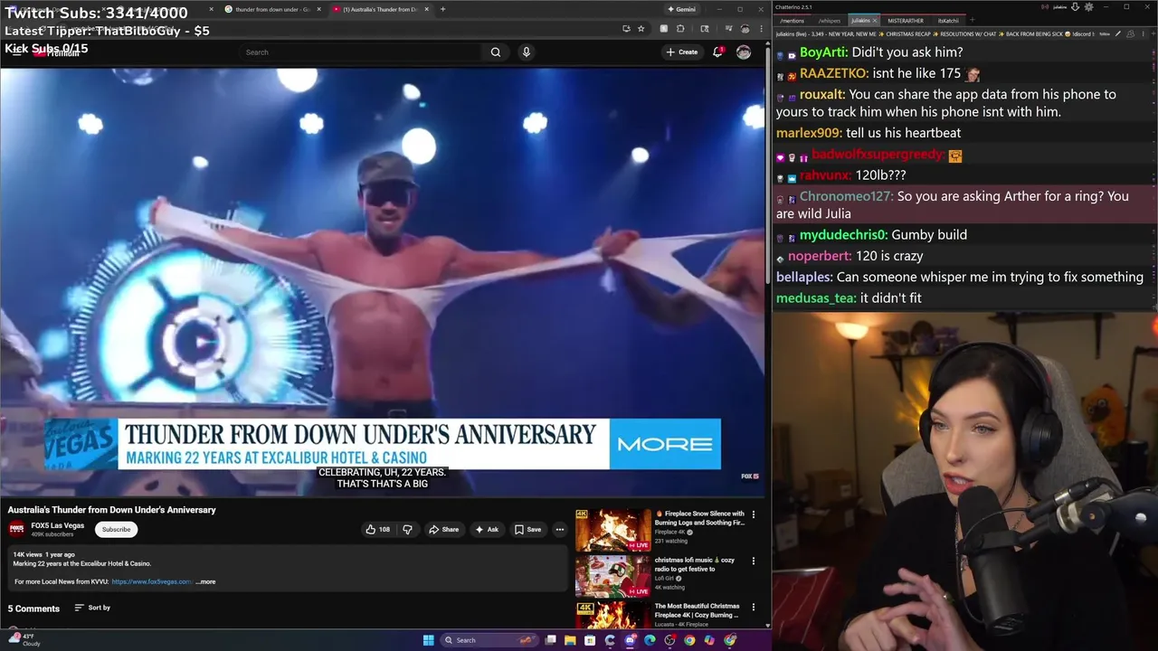Click the Chatterino update download arrow
1158x651 pixels.
point(1076,7)
